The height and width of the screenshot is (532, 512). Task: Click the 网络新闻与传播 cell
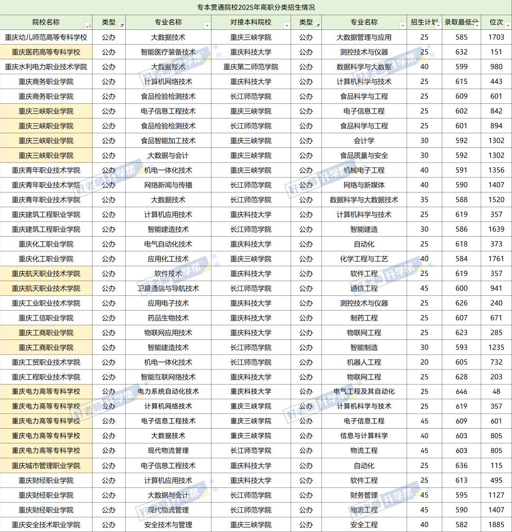pos(168,185)
